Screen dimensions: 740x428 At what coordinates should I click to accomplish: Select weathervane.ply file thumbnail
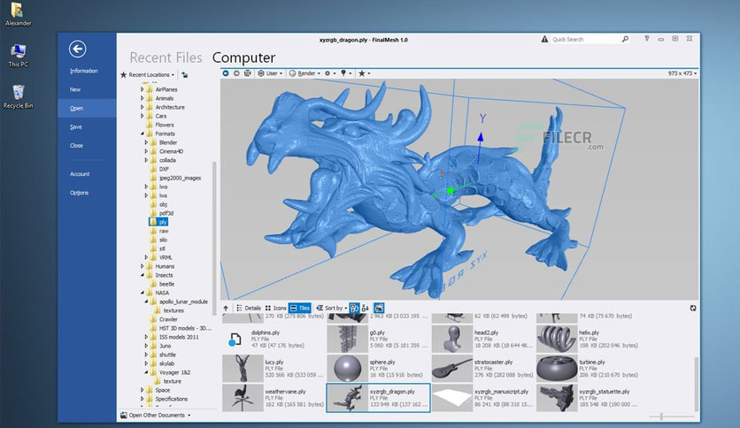pos(243,398)
